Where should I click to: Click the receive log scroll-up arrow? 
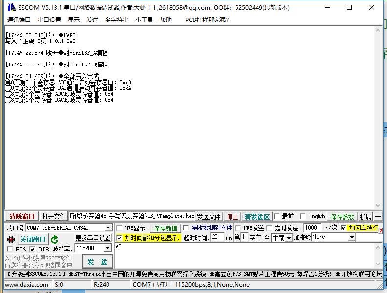tap(378, 30)
